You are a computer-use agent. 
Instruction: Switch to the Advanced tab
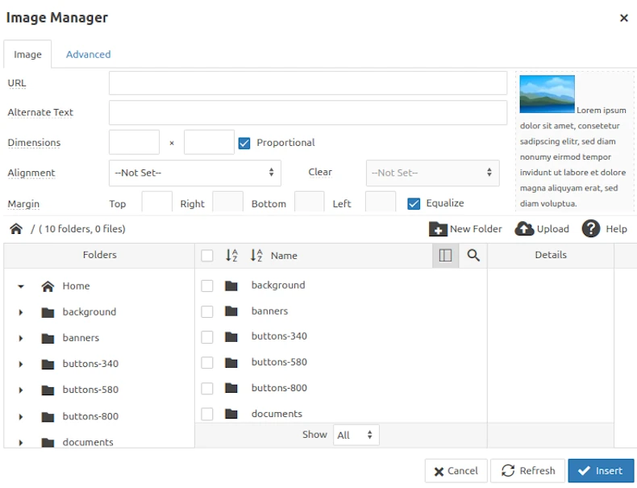[x=88, y=55]
